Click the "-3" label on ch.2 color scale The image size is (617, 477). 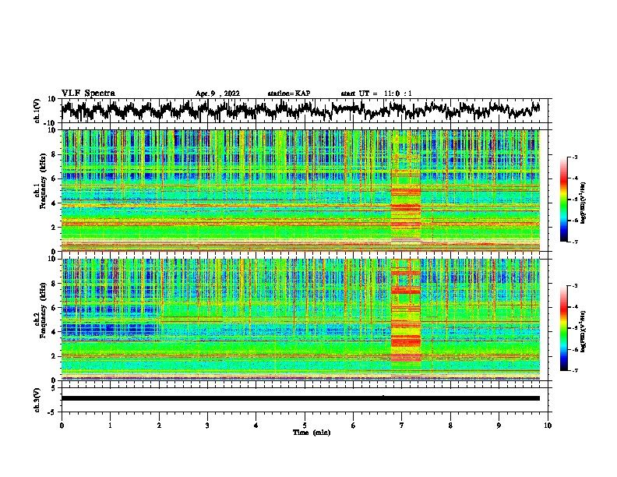(574, 286)
